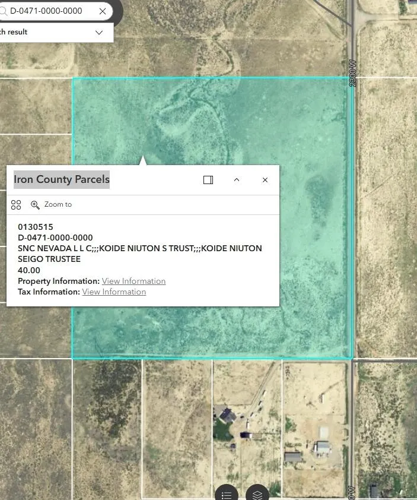The height and width of the screenshot is (500, 417).
Task: Expand the search result dropdown arrow
Action: click(99, 33)
